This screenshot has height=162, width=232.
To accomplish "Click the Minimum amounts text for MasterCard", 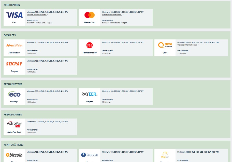I will tap(123, 12).
